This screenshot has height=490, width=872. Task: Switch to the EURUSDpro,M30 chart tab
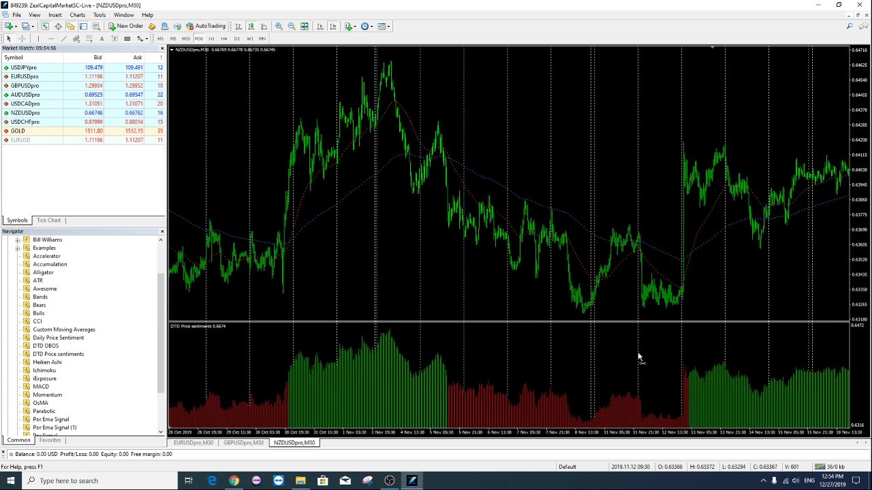pos(193,443)
